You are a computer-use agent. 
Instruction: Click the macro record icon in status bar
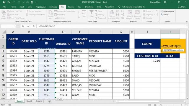[x=9, y=105]
